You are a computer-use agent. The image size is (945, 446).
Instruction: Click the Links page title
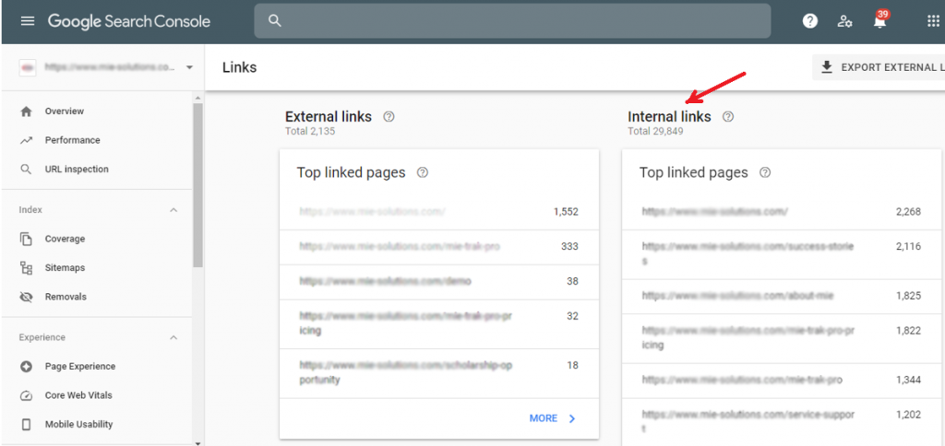click(239, 67)
